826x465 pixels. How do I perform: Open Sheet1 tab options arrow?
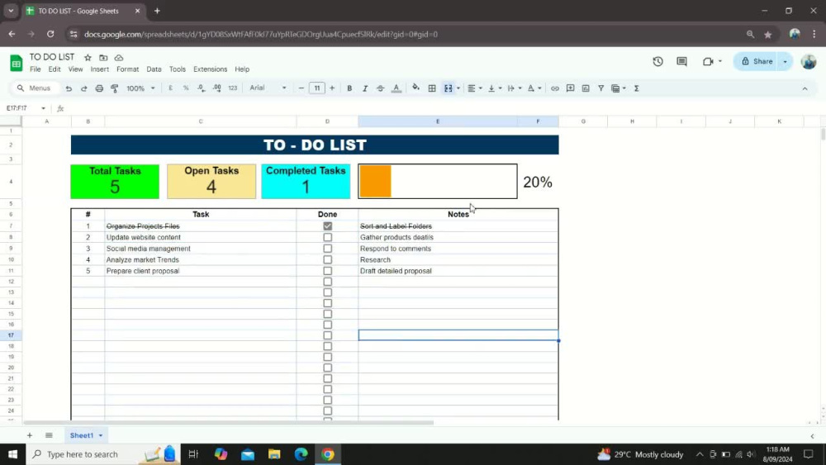101,435
